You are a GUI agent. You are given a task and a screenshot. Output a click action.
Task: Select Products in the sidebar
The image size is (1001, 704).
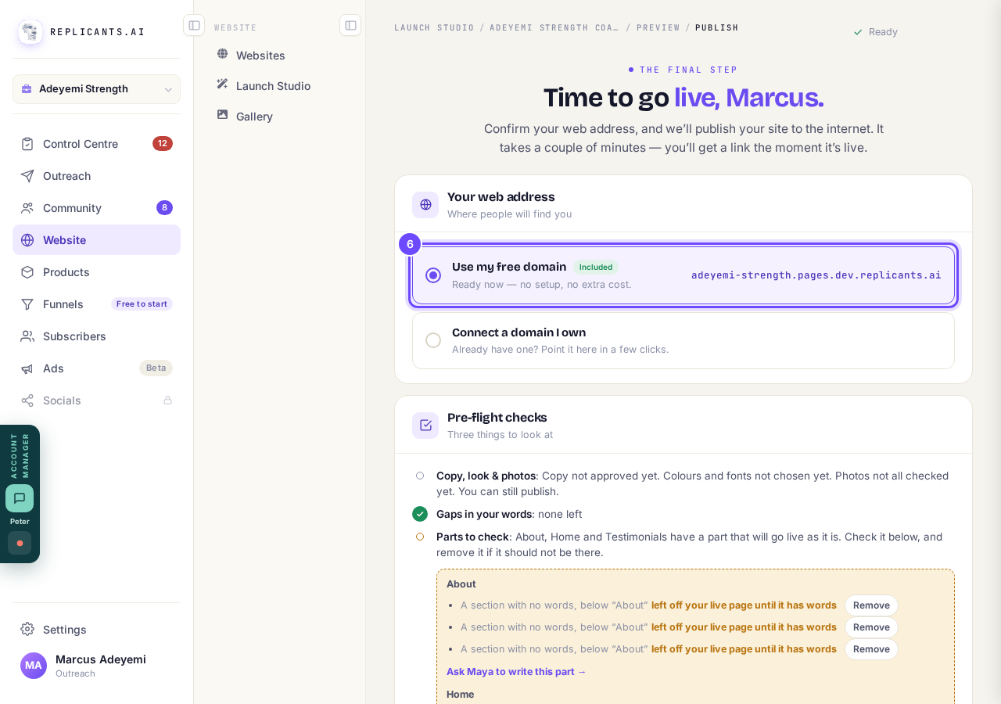coord(96,272)
